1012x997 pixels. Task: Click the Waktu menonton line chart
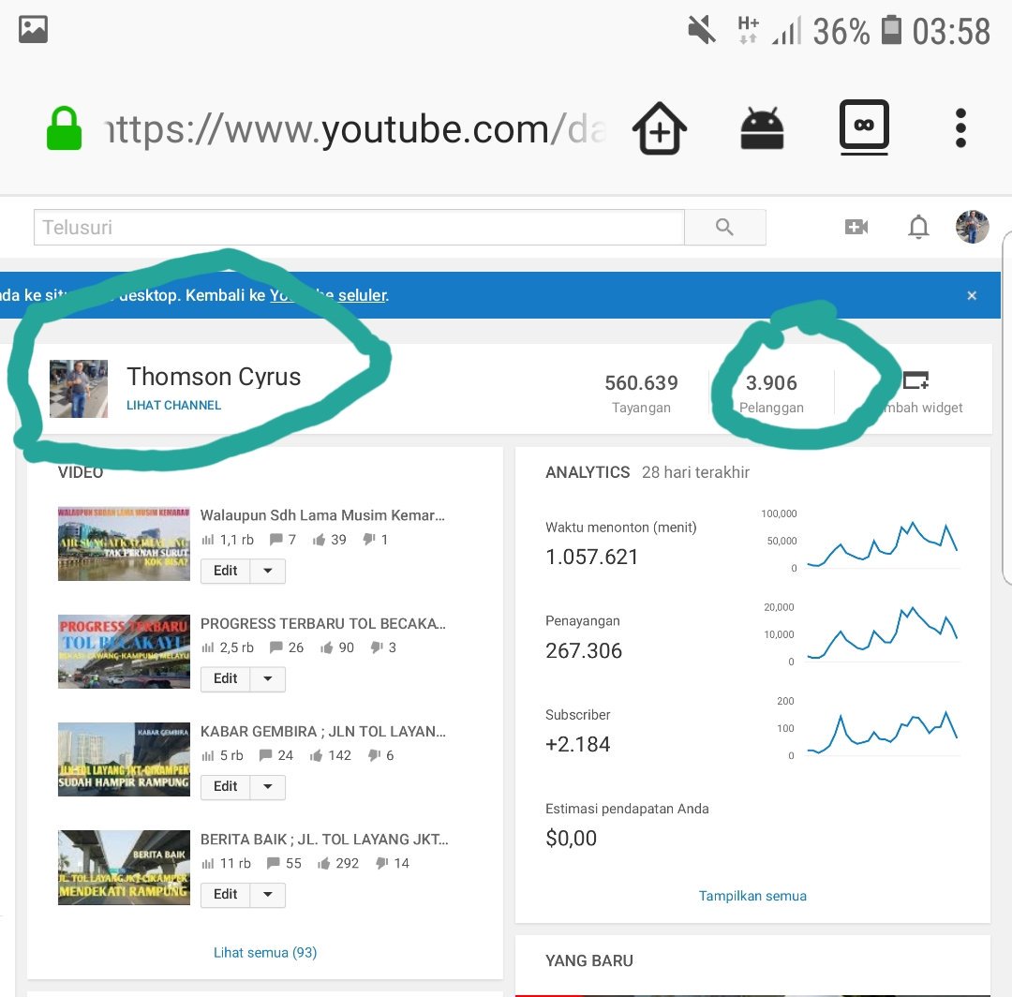tap(883, 543)
